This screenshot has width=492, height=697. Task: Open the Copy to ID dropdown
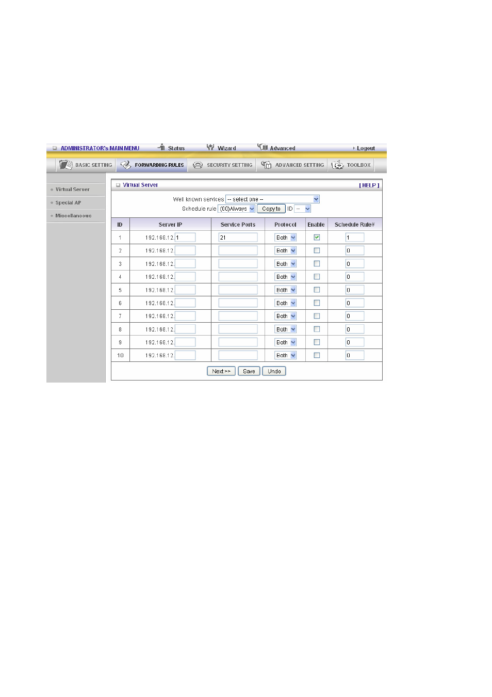pyautogui.click(x=303, y=209)
